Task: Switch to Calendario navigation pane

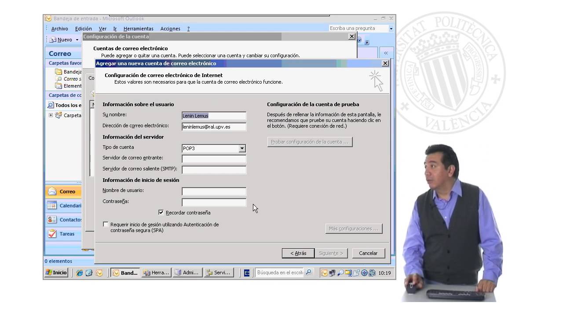Action: point(64,206)
